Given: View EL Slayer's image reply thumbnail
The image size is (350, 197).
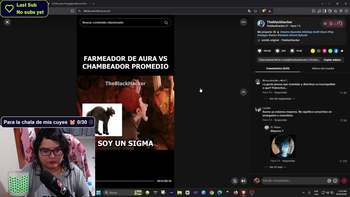Looking at the screenshot, I should tap(283, 146).
